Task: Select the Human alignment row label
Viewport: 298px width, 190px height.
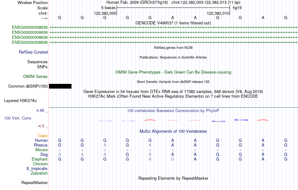Action: pyautogui.click(x=41, y=140)
